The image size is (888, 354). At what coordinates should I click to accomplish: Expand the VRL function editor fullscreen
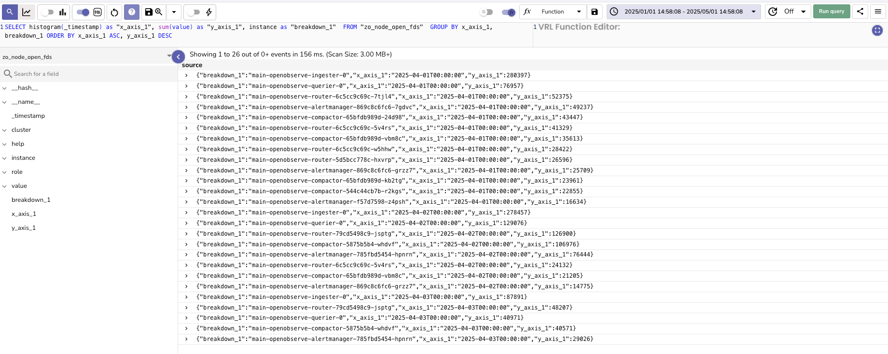[877, 30]
